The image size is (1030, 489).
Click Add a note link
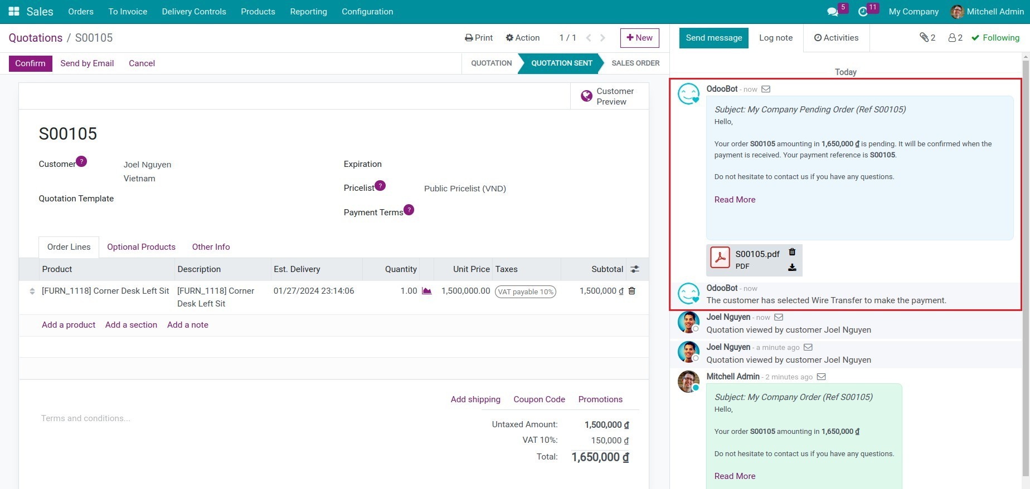[x=188, y=325]
